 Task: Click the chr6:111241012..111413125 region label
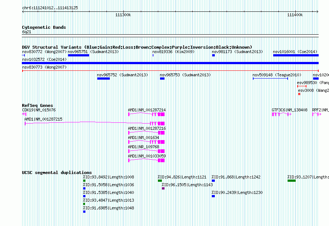click(50, 8)
